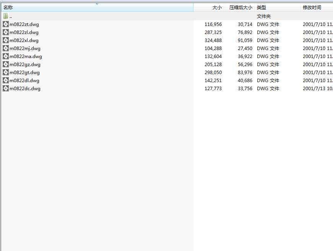The width and height of the screenshot is (333, 251).
Task: Click compressed size 40,686
Action: (245, 81)
